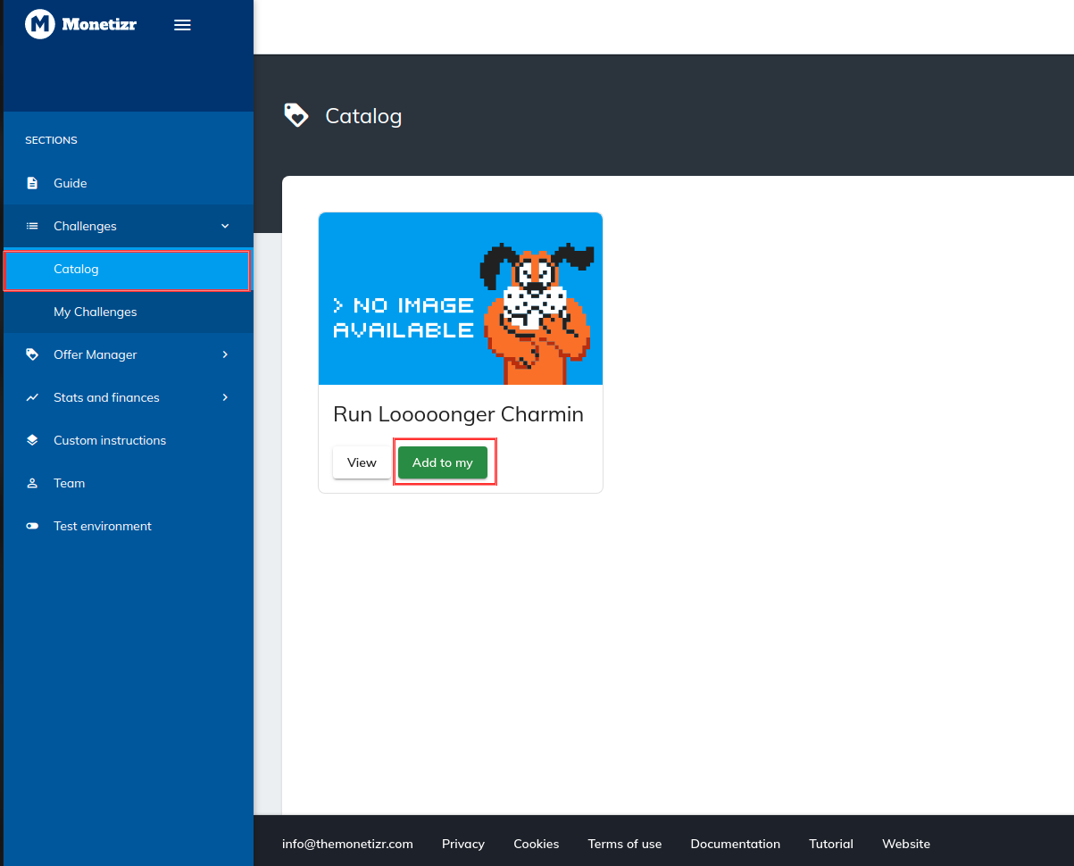Viewport: 1074px width, 866px height.
Task: Expand the Stats and finances chevron
Action: [x=225, y=397]
